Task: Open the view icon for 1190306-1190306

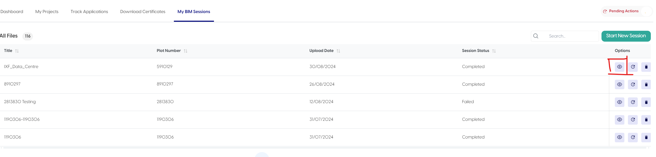Action: [x=619, y=120]
